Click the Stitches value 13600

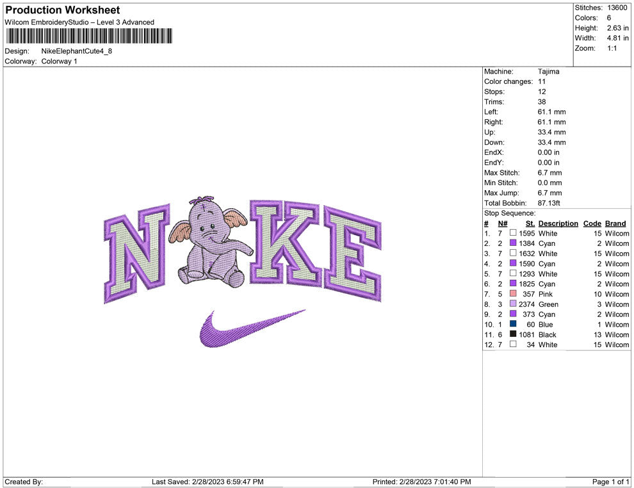click(x=617, y=8)
